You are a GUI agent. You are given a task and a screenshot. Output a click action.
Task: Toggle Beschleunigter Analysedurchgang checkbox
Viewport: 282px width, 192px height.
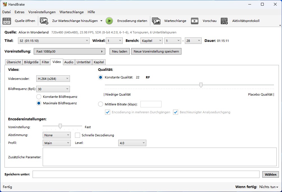click(176, 112)
